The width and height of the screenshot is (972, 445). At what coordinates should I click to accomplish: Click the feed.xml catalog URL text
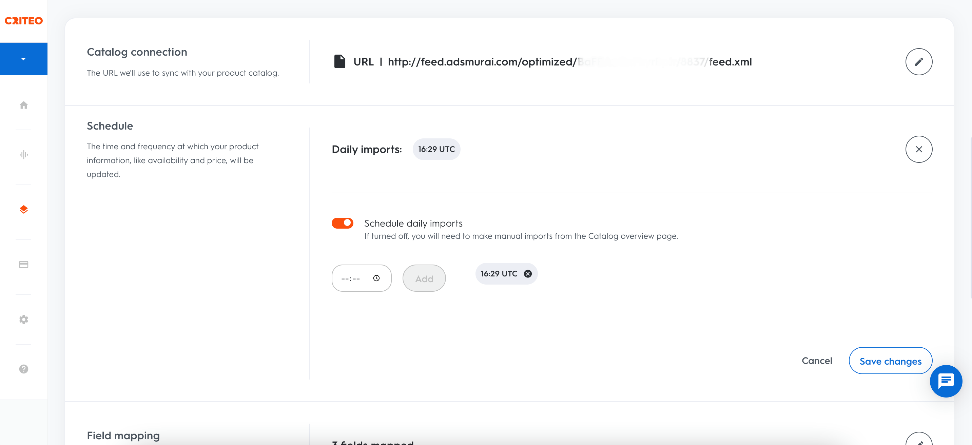click(569, 61)
